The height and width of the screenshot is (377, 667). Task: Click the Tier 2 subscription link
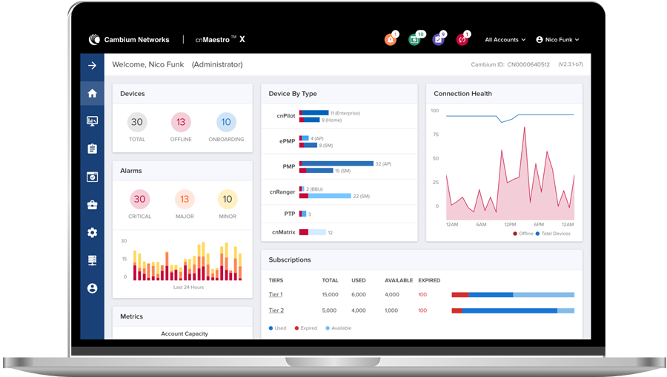(276, 310)
